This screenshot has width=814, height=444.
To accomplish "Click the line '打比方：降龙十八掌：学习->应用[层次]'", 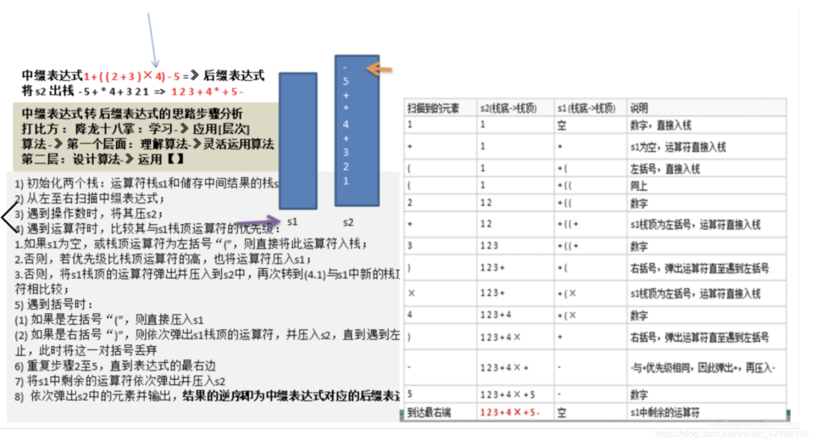I will pyautogui.click(x=136, y=129).
